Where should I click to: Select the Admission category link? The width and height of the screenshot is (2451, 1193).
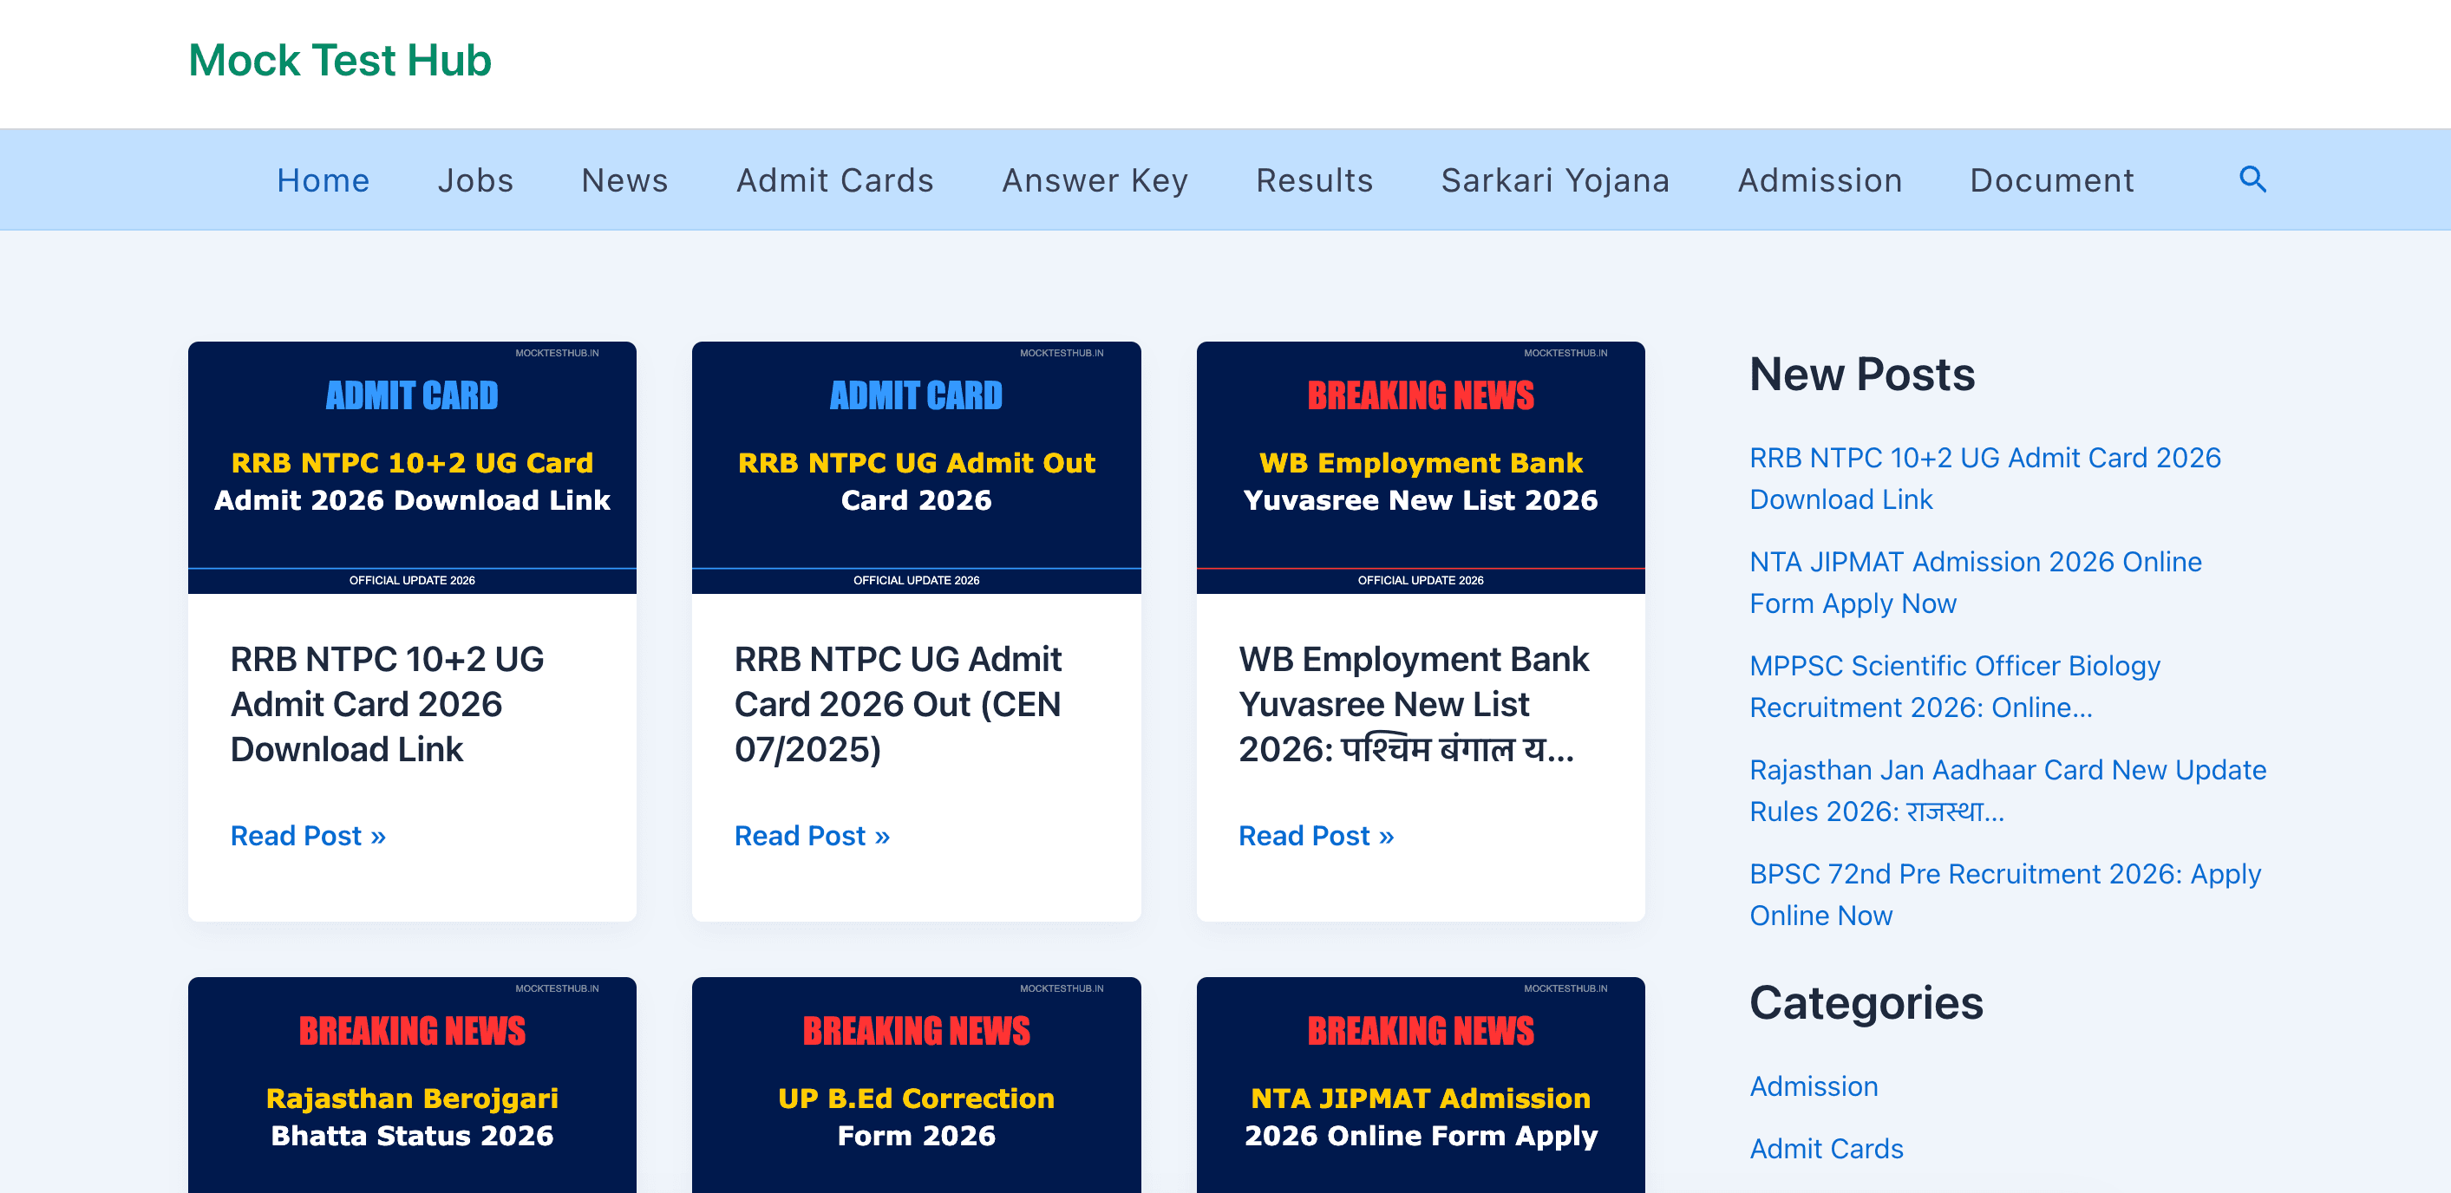1814,1085
